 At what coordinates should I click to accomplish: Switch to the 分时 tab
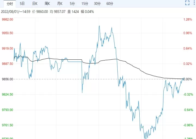coord(10,4)
